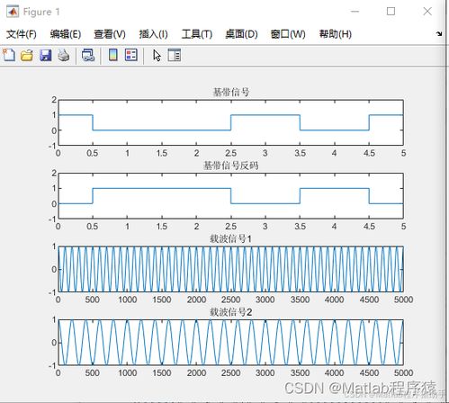449x403 pixels.
Task: Select the Edit Plot arrow tool
Action: (157, 56)
